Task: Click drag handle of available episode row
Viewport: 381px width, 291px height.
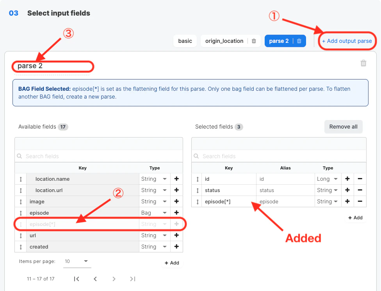Action: [21, 213]
